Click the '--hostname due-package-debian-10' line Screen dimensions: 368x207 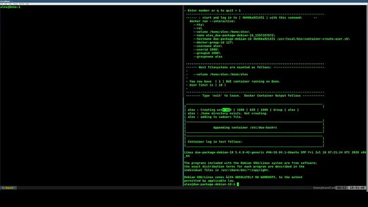click(x=271, y=39)
